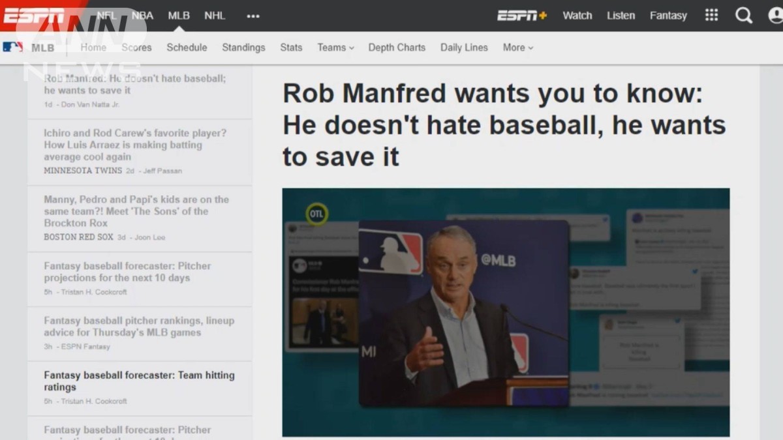The width and height of the screenshot is (783, 440).
Task: Open the Watch menu item
Action: click(577, 15)
